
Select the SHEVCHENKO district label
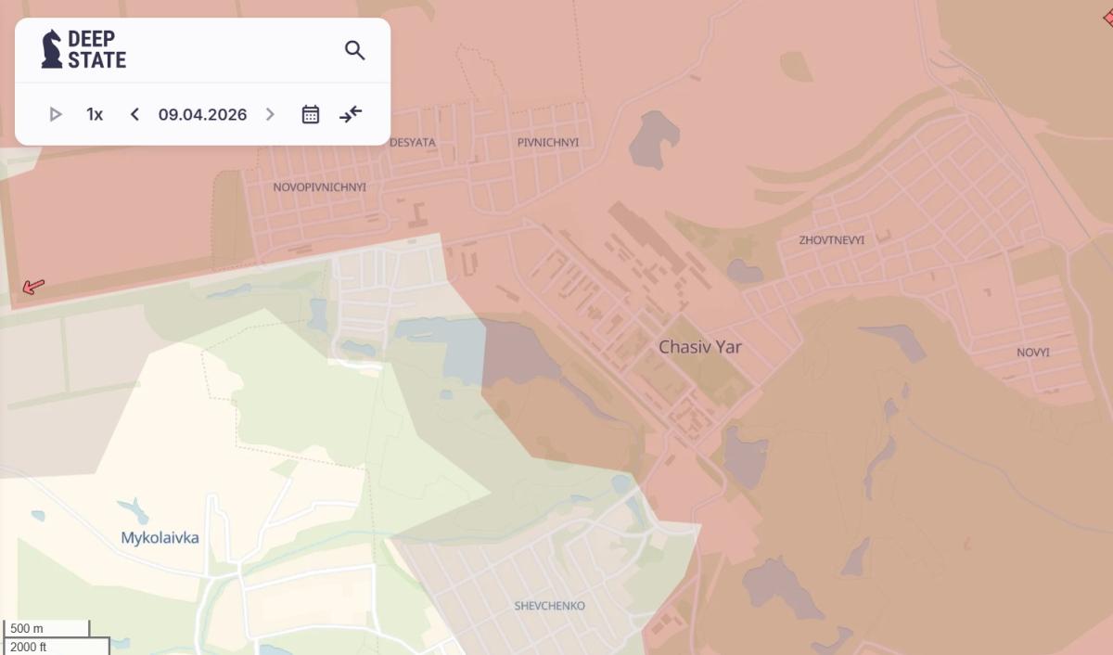[550, 606]
